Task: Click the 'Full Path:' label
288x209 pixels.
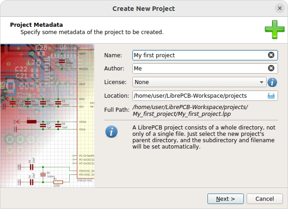Action: pyautogui.click(x=116, y=110)
